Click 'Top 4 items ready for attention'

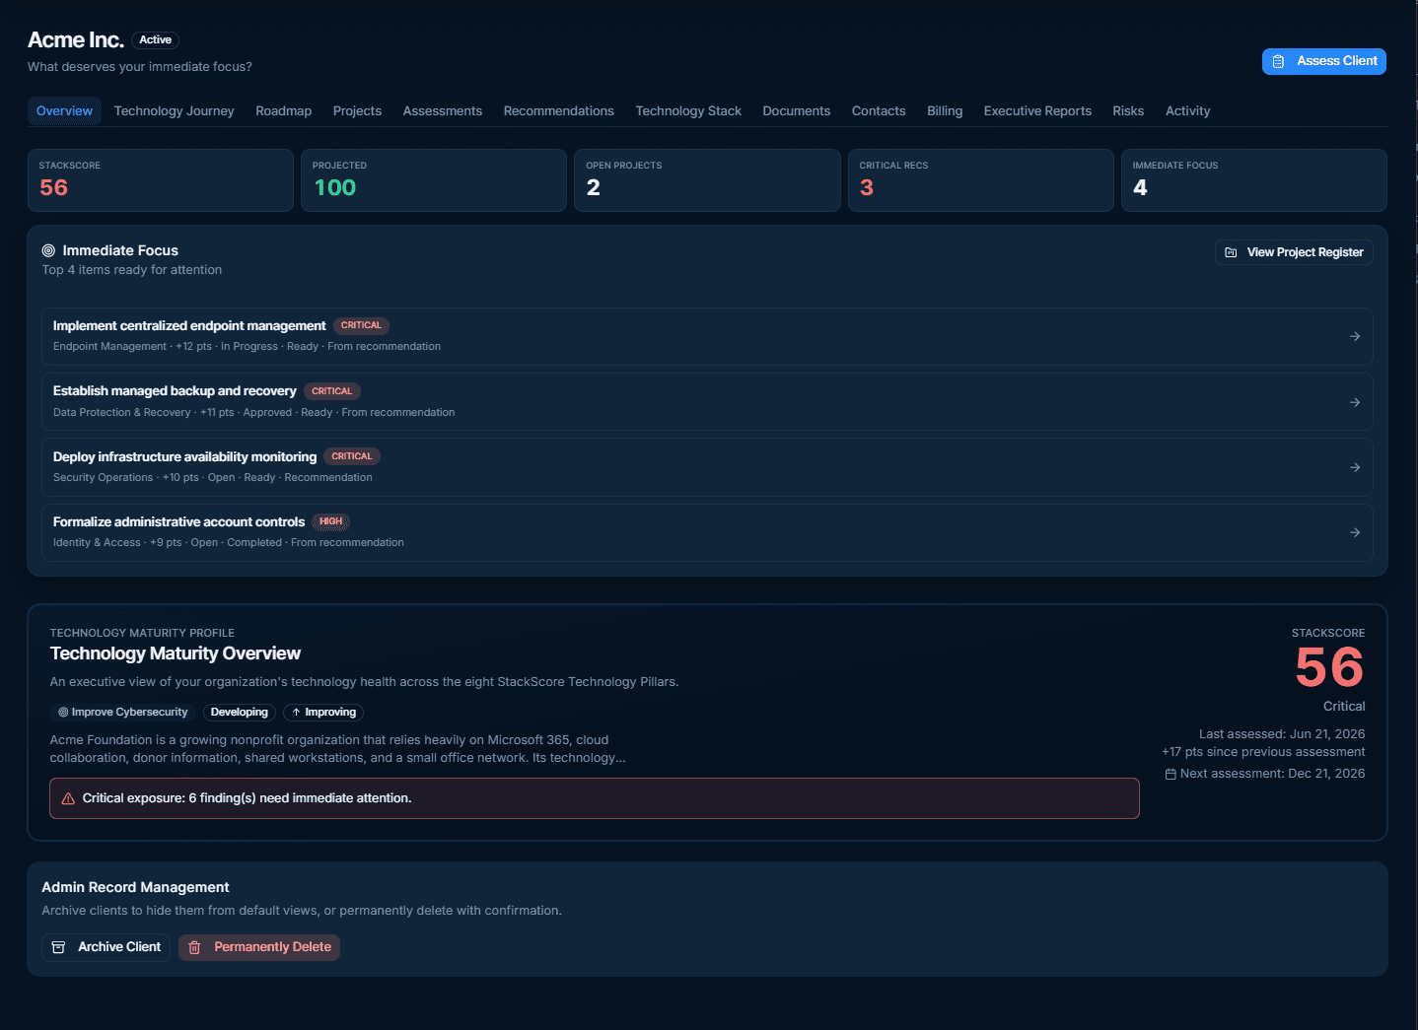(131, 270)
